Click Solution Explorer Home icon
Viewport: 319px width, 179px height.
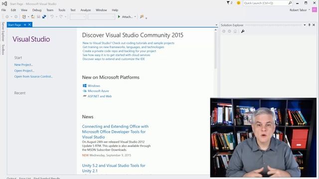coord(235,31)
